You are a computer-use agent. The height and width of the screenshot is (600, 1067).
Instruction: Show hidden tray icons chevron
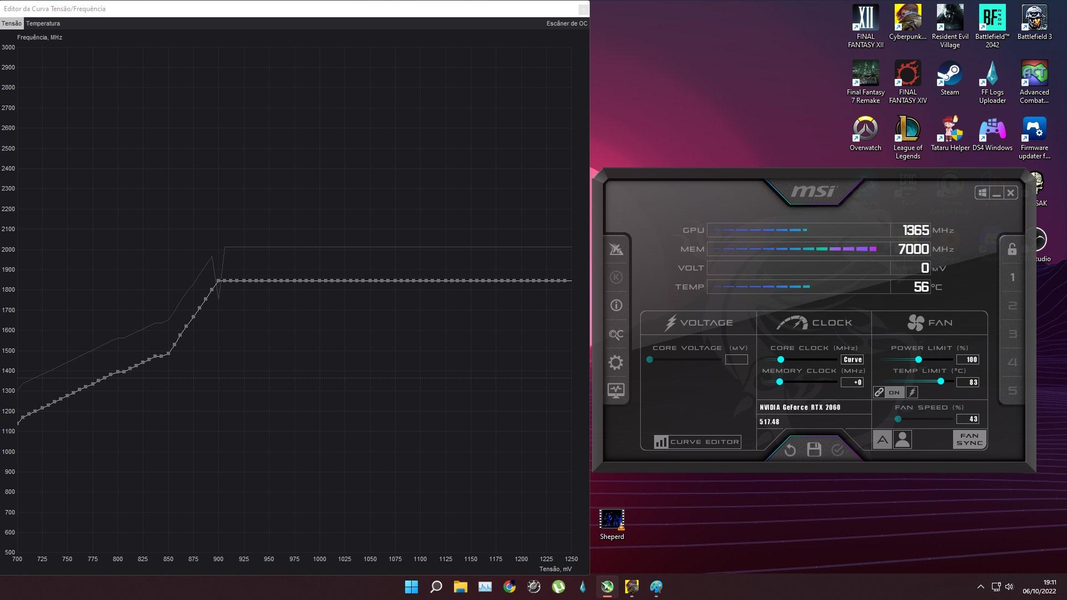(x=980, y=587)
